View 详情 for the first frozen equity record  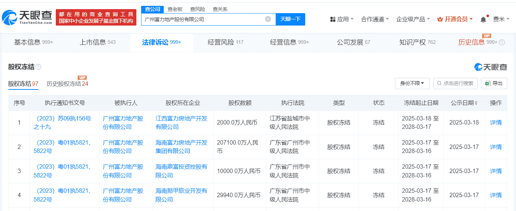pyautogui.click(x=496, y=123)
